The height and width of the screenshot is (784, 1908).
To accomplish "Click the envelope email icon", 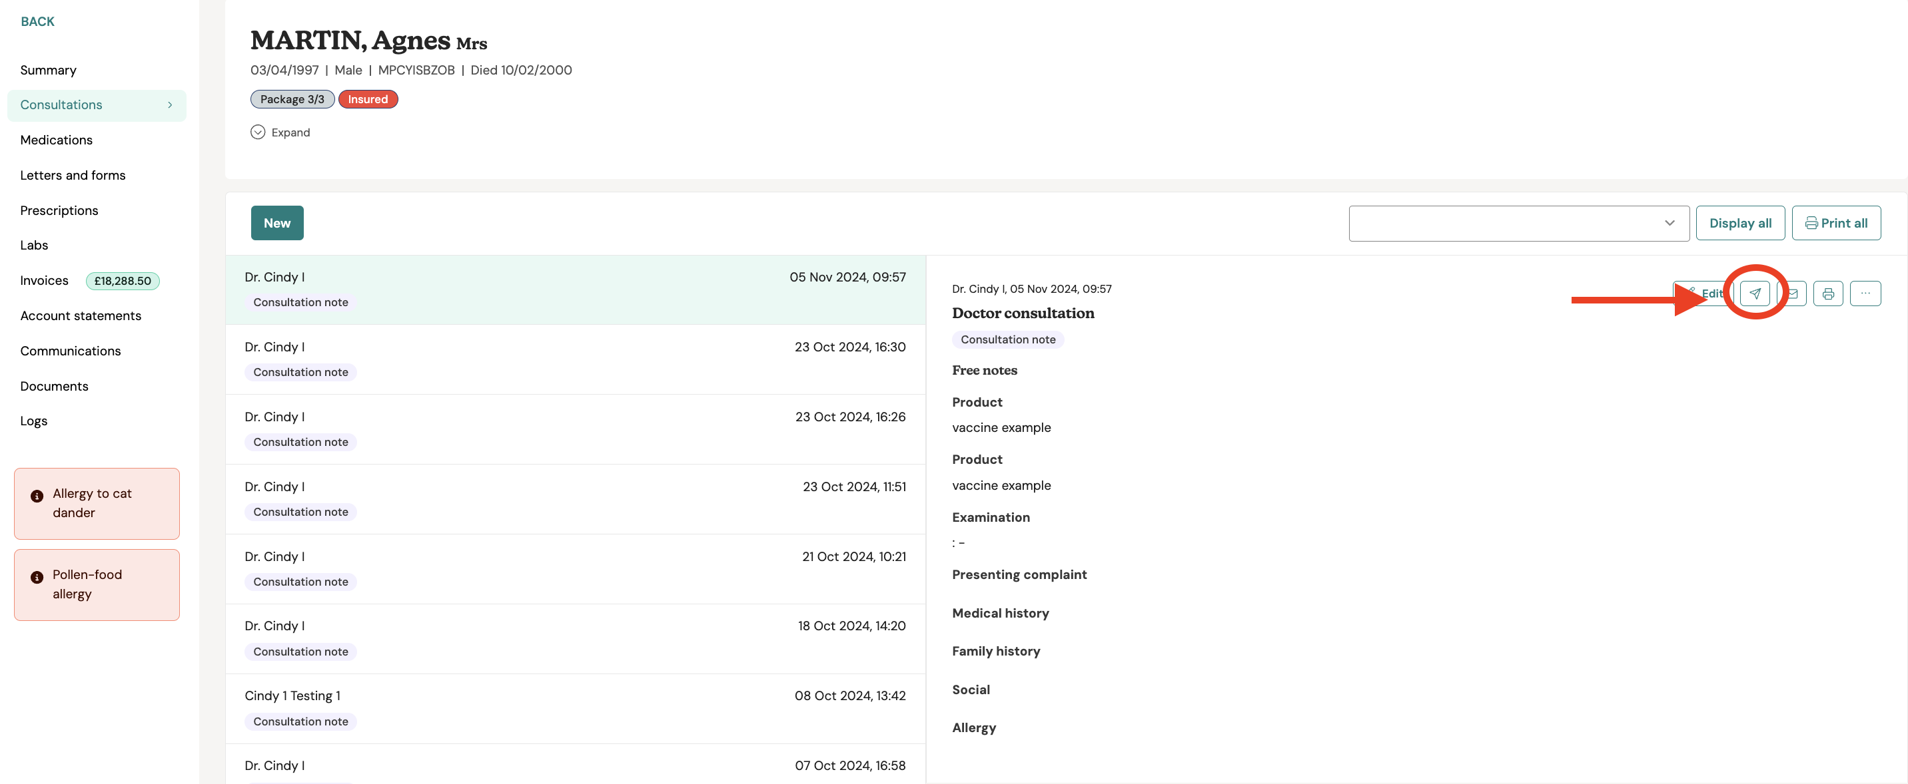I will coord(1793,293).
